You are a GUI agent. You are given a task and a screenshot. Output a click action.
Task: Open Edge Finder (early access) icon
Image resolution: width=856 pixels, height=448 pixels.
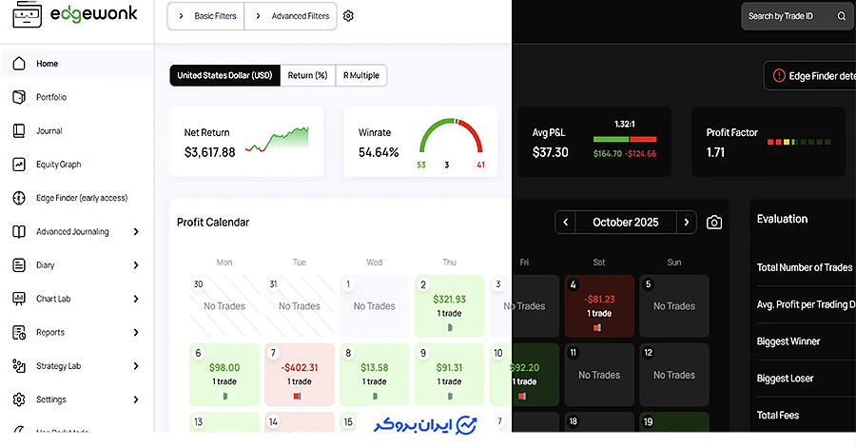[19, 198]
